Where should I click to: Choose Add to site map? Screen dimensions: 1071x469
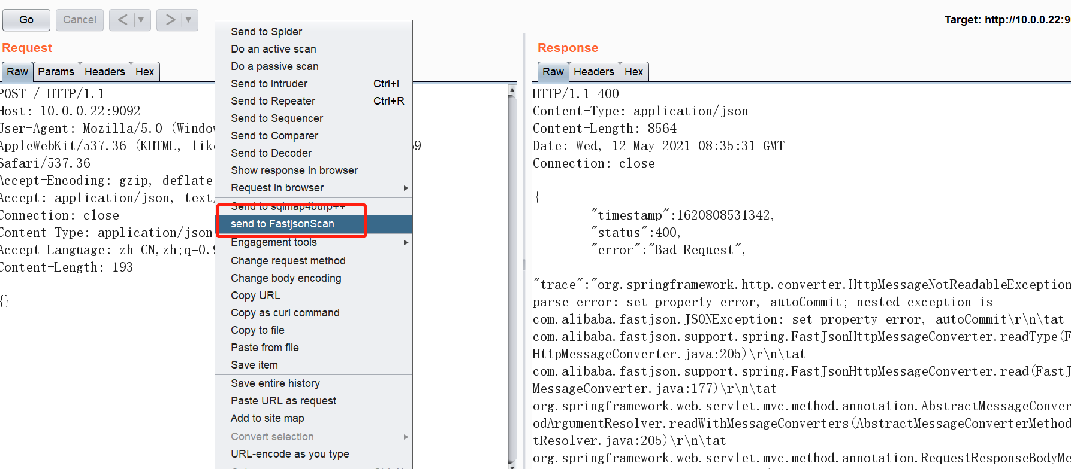click(313, 418)
